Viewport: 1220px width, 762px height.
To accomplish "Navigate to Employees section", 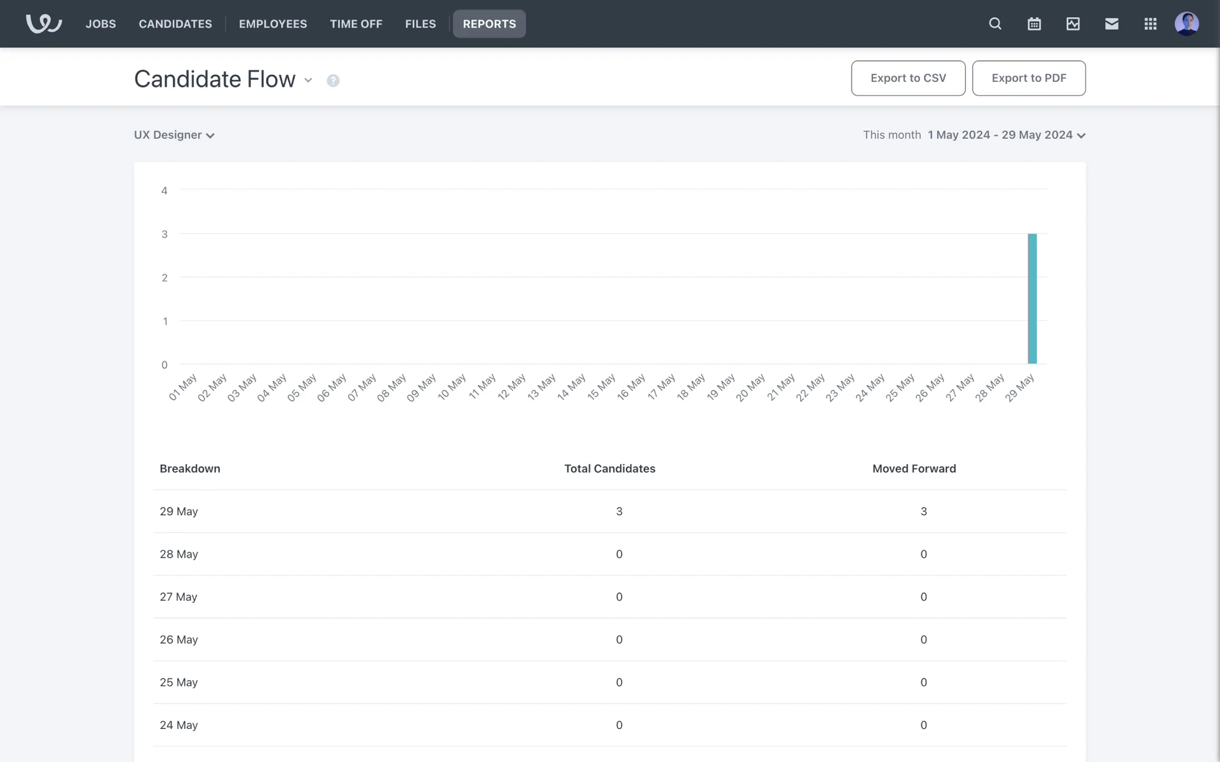I will click(273, 23).
